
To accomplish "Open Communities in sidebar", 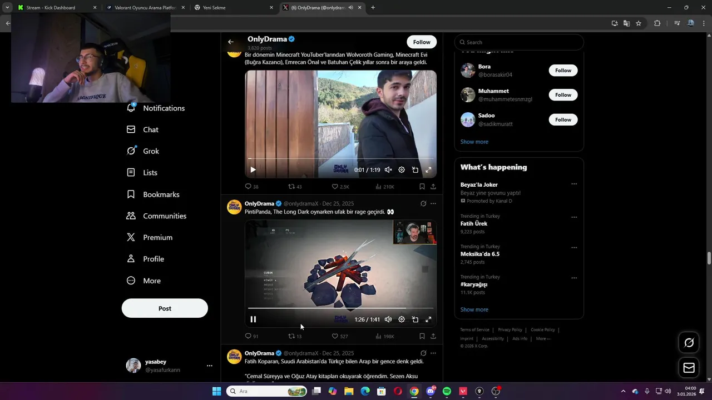I will (157, 216).
